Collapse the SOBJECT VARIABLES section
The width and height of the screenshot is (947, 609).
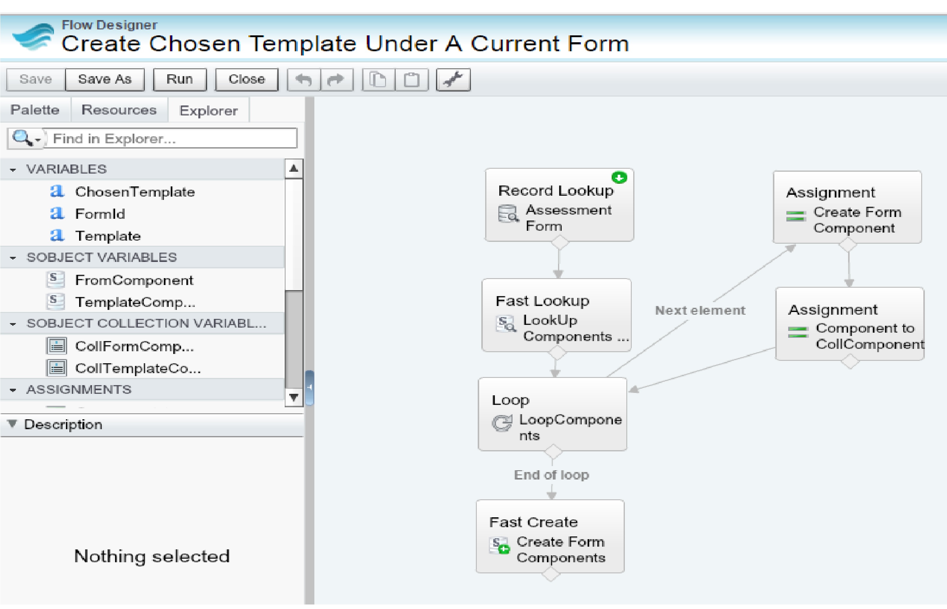tap(13, 258)
